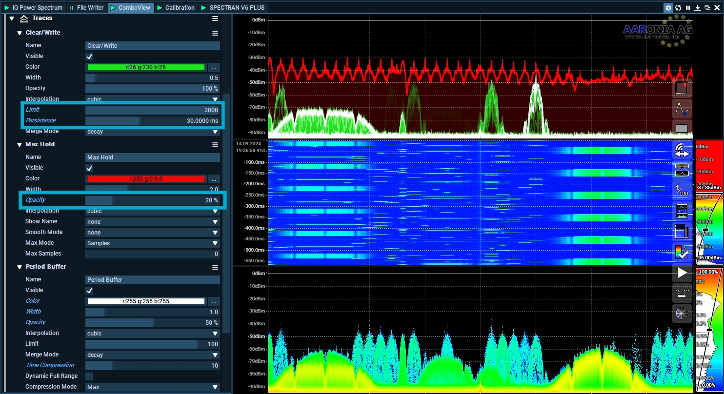Click the t/100 time scale icon
The image size is (724, 394).
(x=682, y=191)
